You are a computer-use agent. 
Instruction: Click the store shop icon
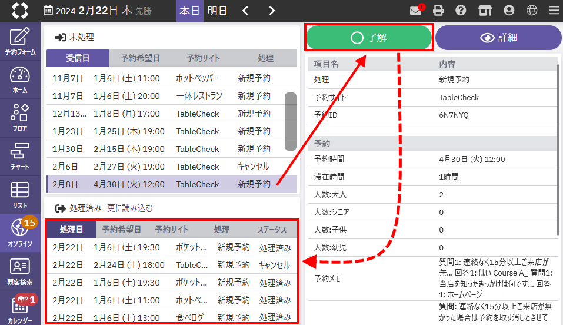pyautogui.click(x=485, y=11)
